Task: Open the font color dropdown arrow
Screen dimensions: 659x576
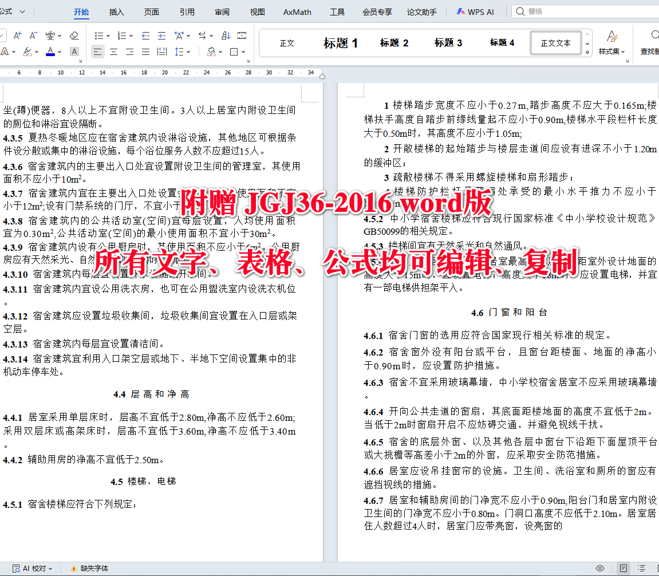Action: coord(60,52)
